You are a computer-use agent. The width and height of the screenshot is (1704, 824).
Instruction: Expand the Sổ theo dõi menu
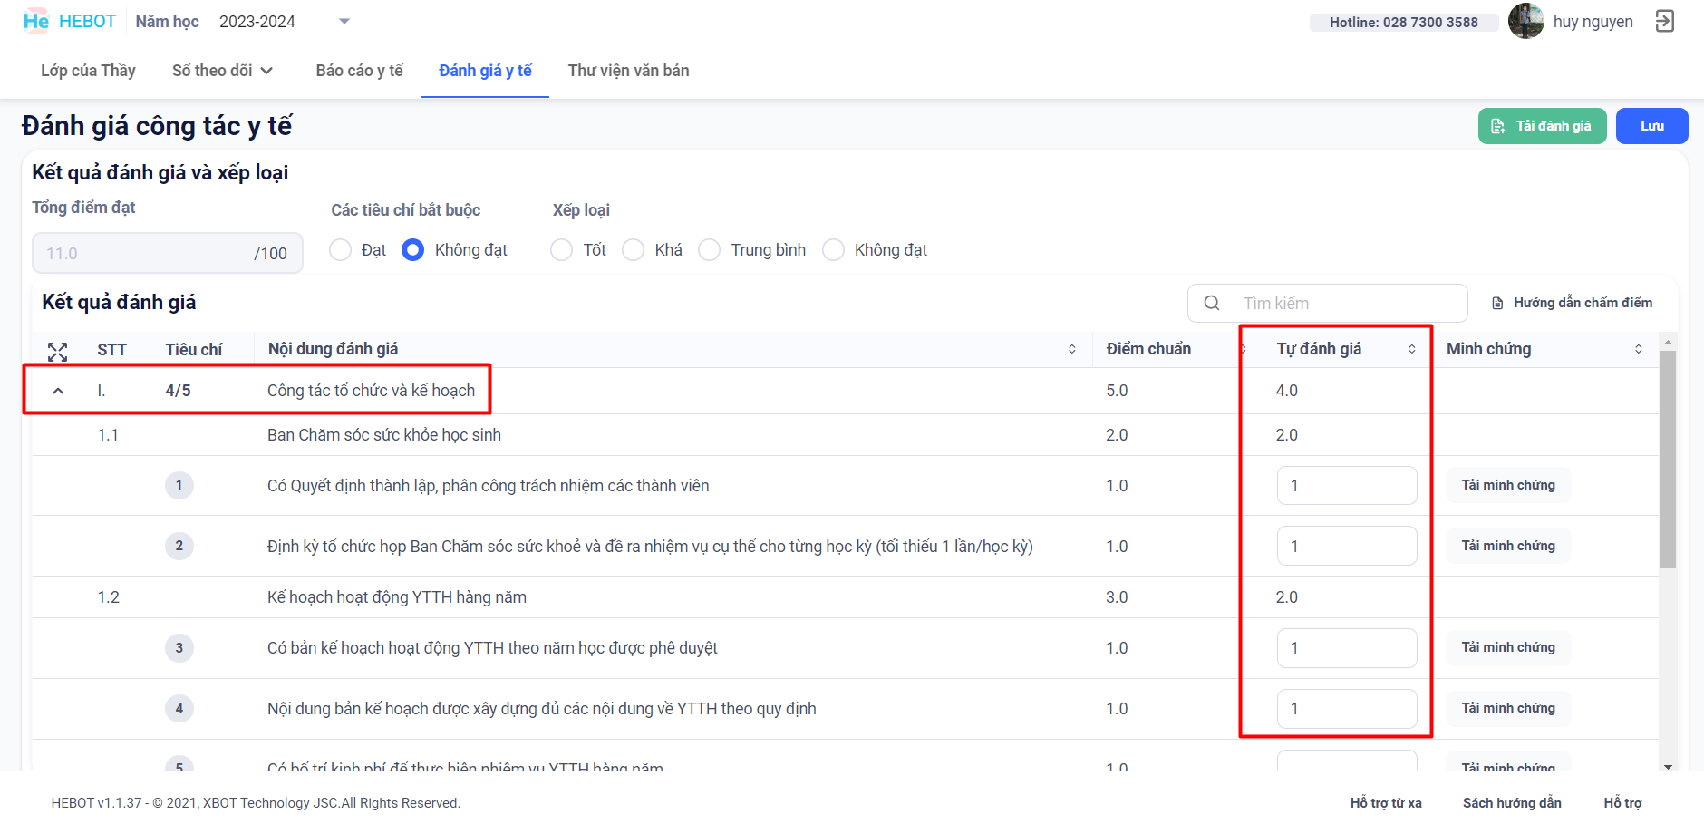(222, 71)
